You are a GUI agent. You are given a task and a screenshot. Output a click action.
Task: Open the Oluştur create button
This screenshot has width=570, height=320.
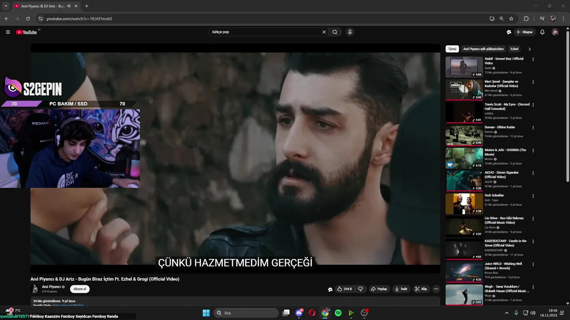525,32
